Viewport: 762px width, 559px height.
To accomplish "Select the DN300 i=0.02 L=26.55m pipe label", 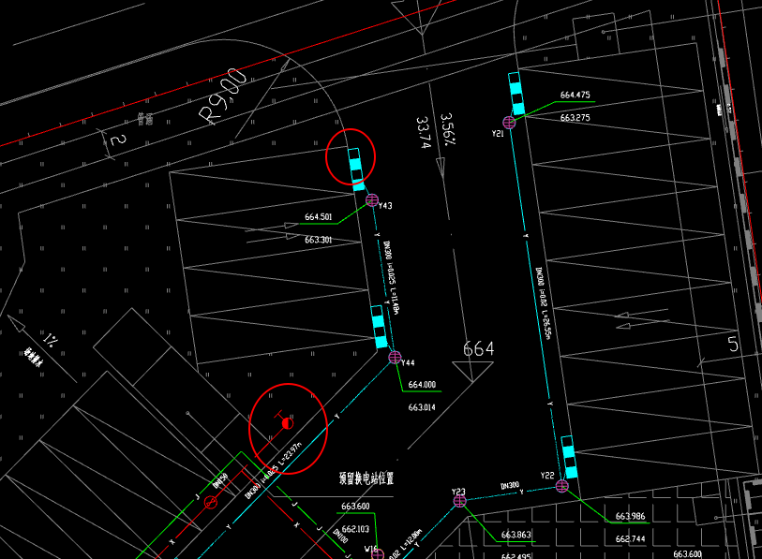I will 544,303.
